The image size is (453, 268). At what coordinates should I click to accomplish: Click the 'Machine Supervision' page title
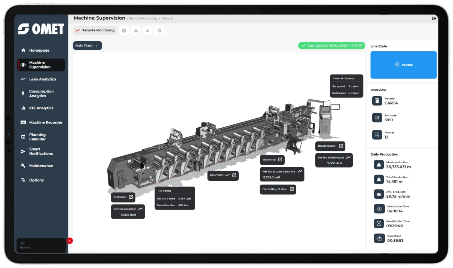tap(99, 18)
